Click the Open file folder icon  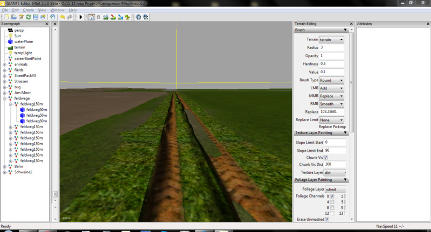[13, 17]
